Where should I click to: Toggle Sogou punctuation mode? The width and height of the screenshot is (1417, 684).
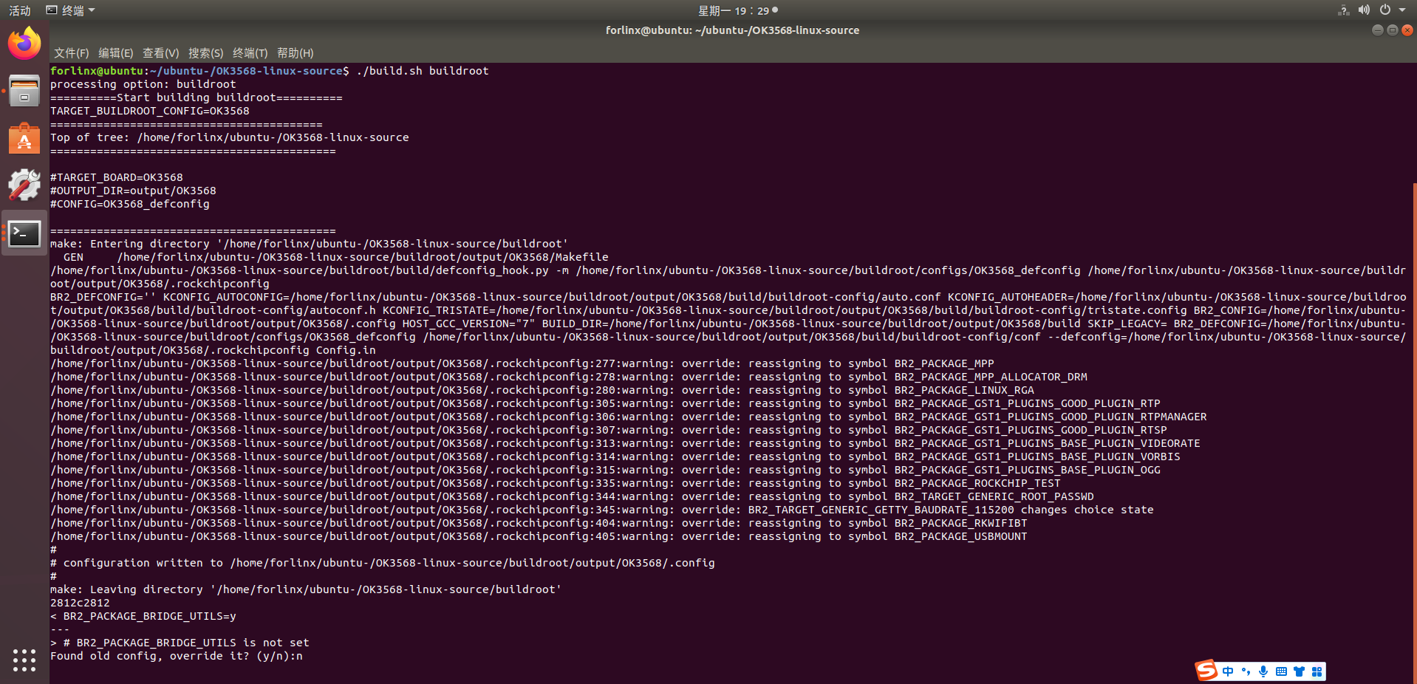[1246, 671]
